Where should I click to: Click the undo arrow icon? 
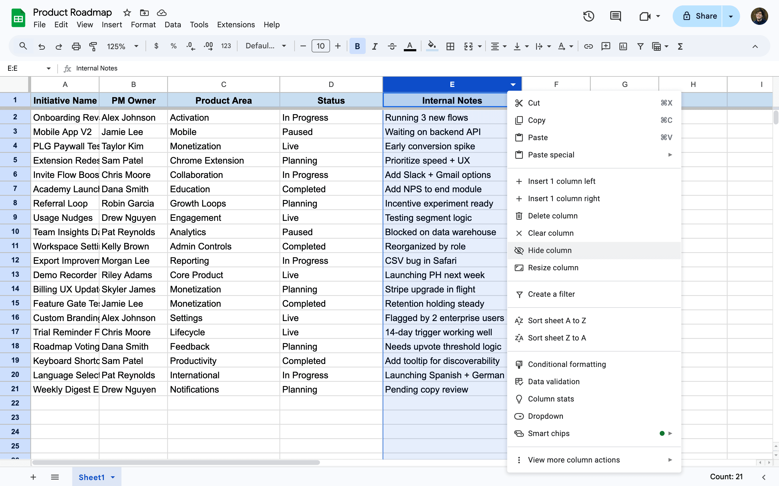tap(42, 47)
